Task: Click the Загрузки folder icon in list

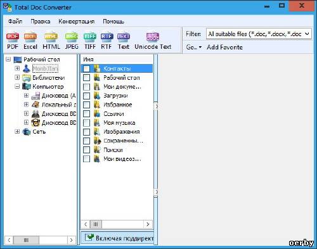Action: pos(97,96)
